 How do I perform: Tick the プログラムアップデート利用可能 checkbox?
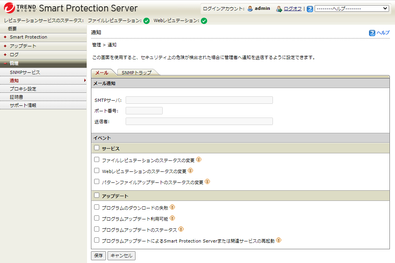coord(97,218)
